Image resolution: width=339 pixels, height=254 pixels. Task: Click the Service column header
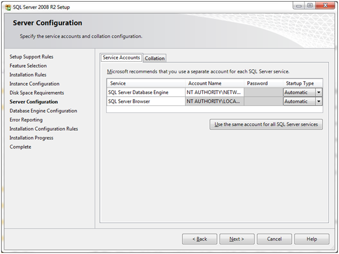(x=146, y=83)
